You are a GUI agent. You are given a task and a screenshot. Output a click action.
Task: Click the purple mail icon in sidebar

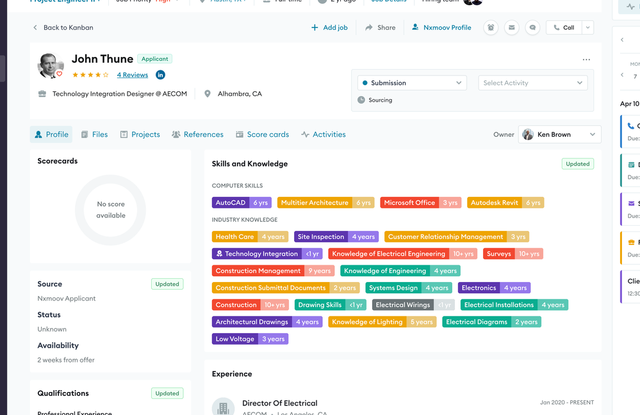point(631,203)
